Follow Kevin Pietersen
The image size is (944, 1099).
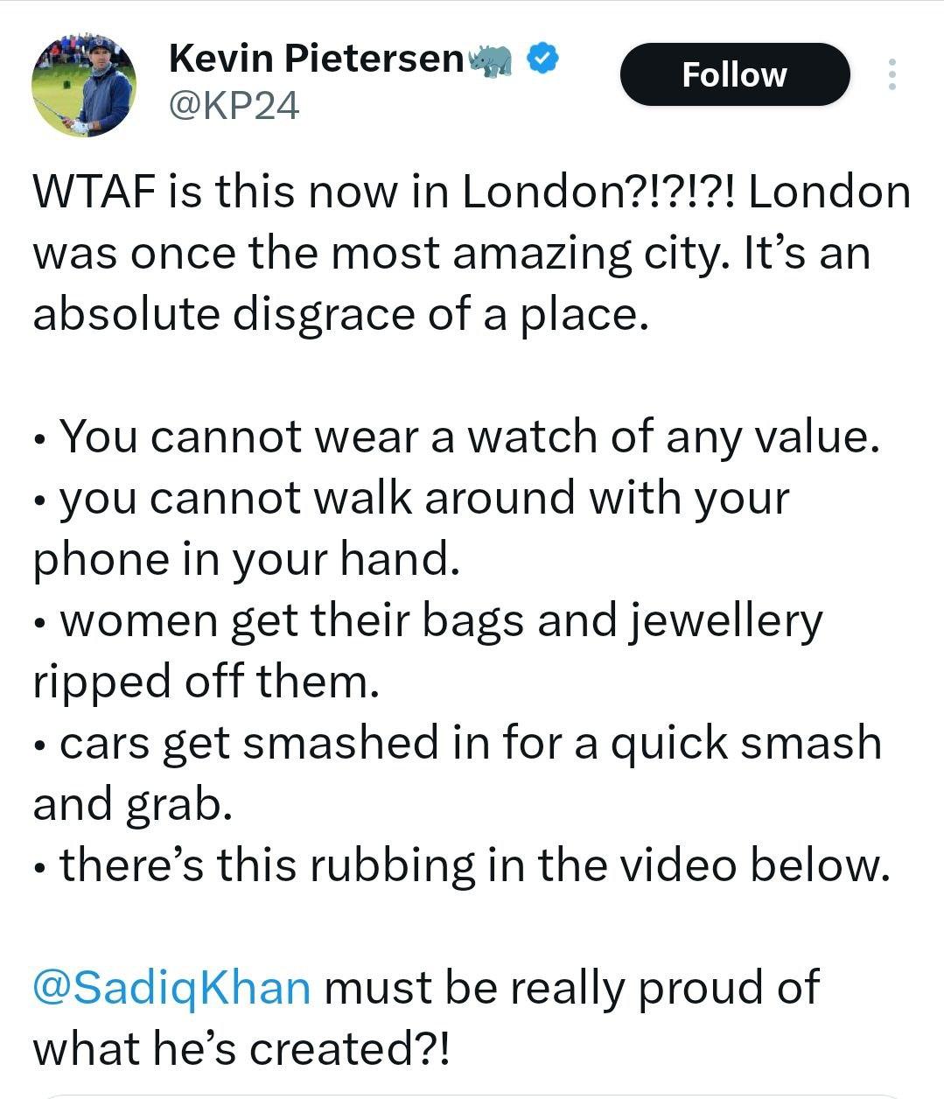click(735, 74)
